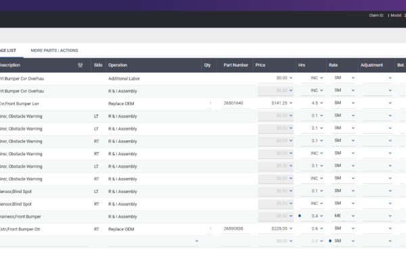Click blue dot beside bottom row's SM rate
The height and width of the screenshot is (270, 406).
pos(330,241)
